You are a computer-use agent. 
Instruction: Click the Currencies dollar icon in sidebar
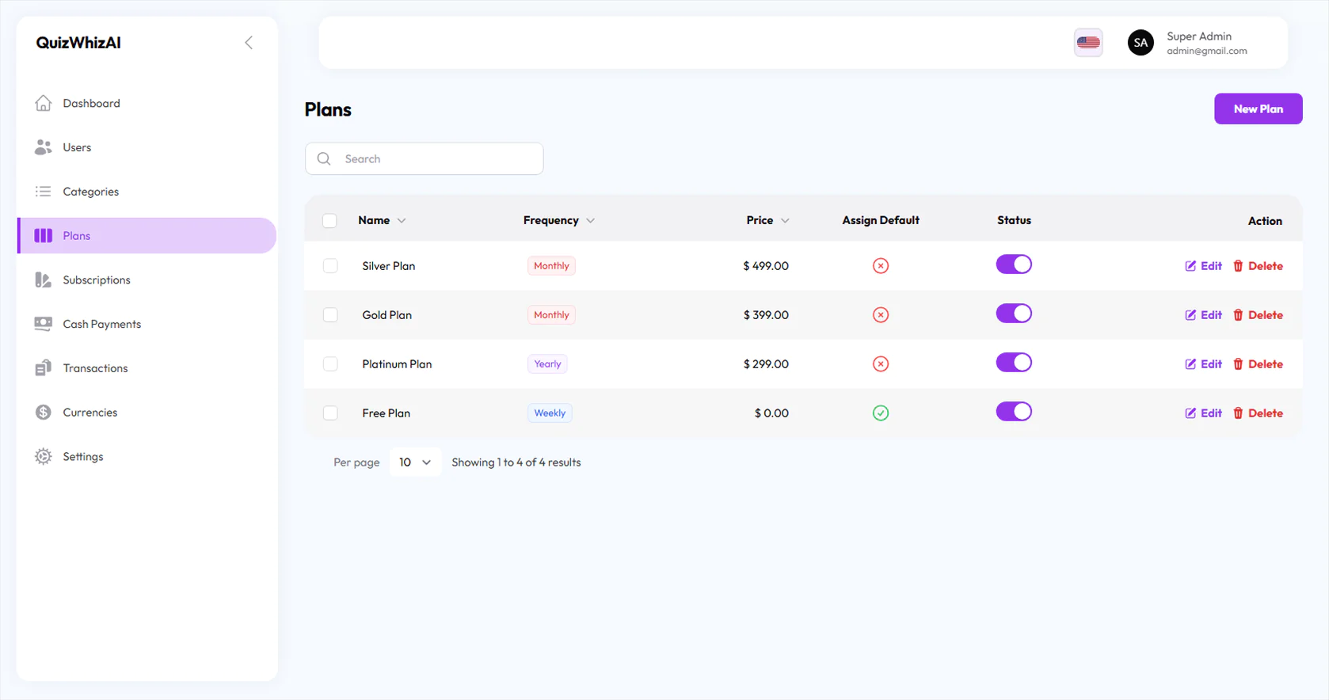(44, 413)
